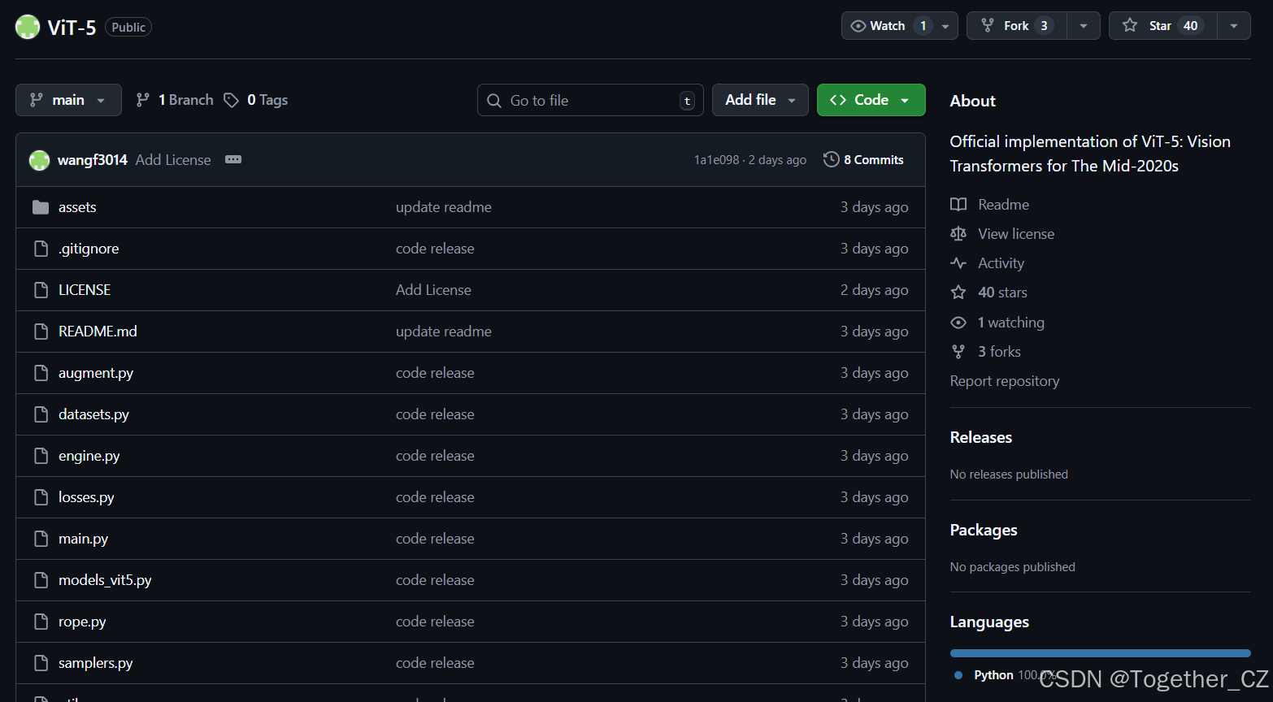This screenshot has width=1273, height=702.
Task: Open the Add file dropdown
Action: click(x=760, y=100)
